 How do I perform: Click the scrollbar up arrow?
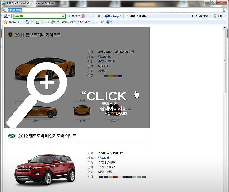point(225,27)
